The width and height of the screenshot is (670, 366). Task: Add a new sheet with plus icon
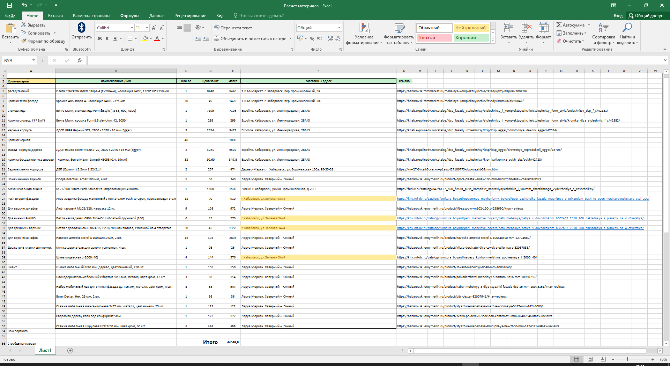point(70,350)
